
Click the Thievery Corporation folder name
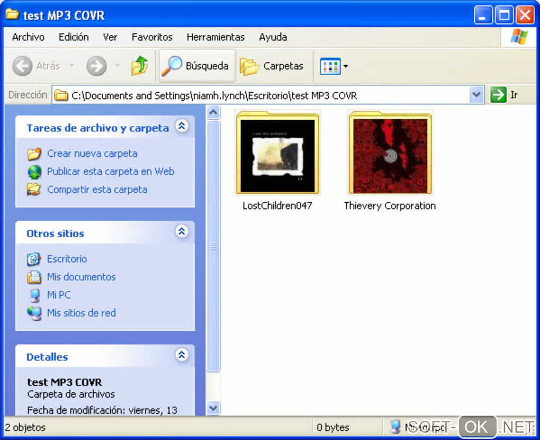pos(390,205)
